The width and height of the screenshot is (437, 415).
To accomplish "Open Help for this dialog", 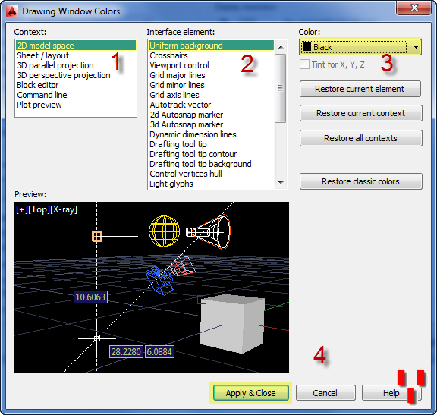I will (x=391, y=393).
